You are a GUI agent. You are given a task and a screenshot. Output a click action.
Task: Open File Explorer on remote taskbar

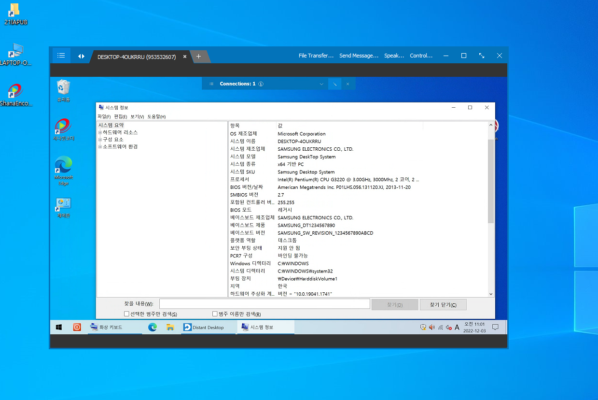(x=170, y=327)
